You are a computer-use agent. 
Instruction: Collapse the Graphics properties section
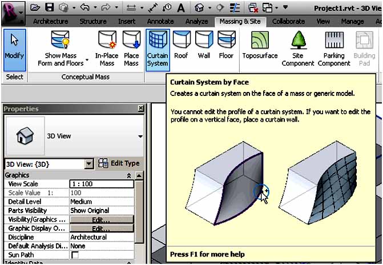[x=129, y=176]
